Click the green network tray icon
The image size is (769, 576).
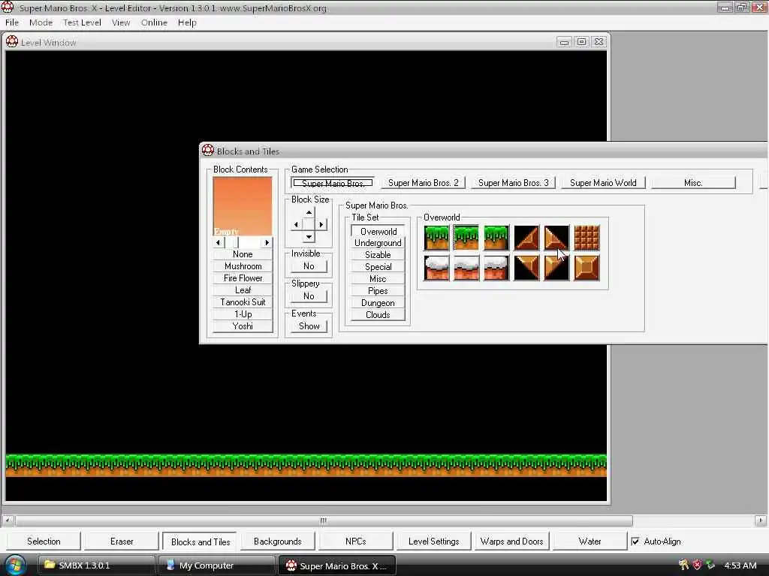pos(710,565)
